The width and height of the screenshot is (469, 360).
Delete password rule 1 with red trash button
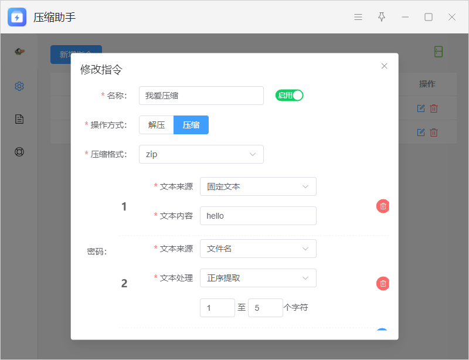tap(383, 206)
